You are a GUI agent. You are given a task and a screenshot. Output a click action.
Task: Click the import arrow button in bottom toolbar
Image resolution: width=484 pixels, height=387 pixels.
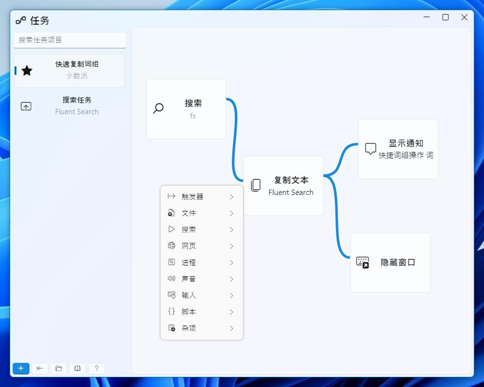(x=40, y=369)
